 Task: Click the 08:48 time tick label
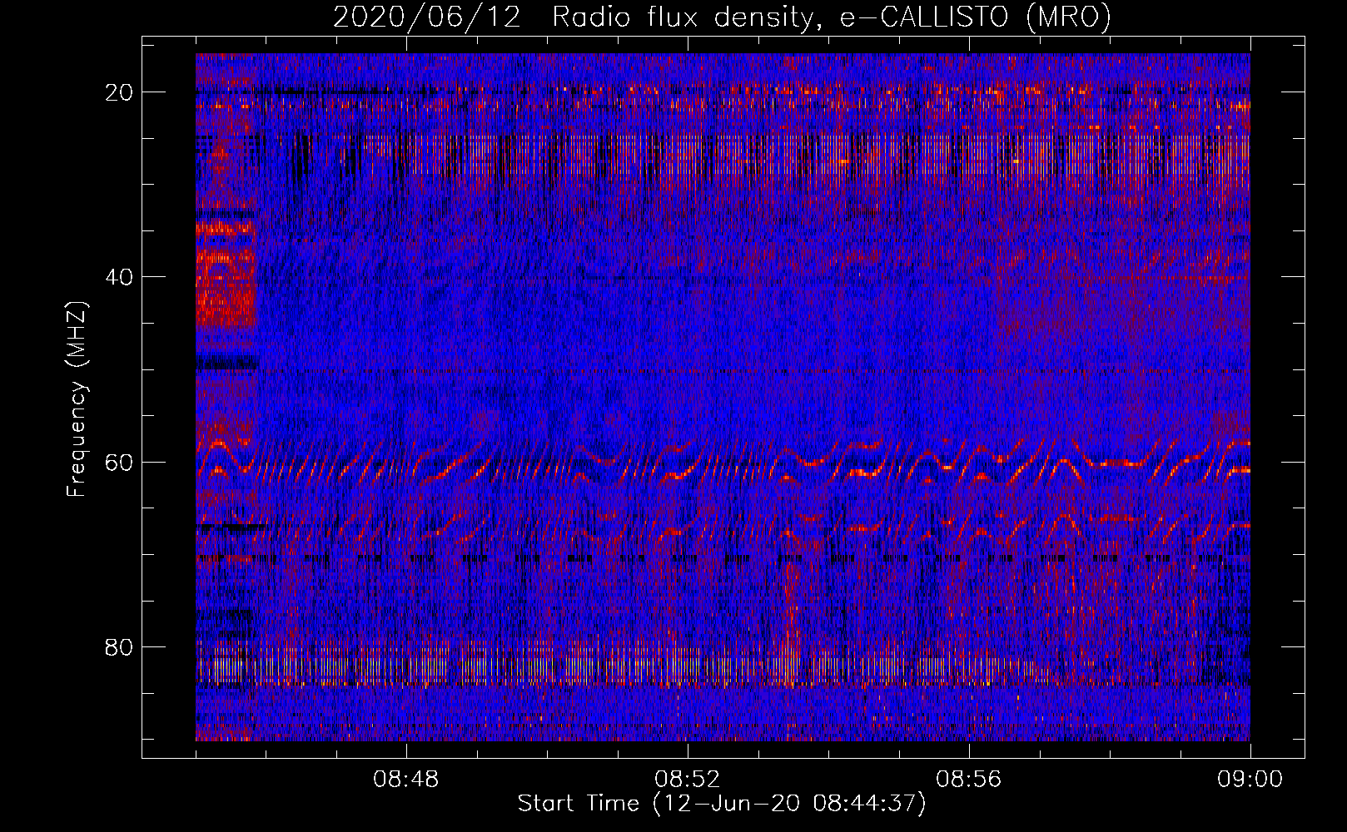click(x=406, y=780)
